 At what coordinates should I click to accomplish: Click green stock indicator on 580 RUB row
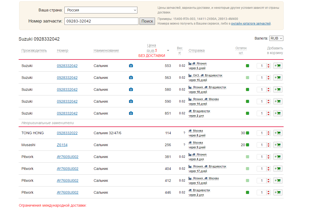pos(247,89)
